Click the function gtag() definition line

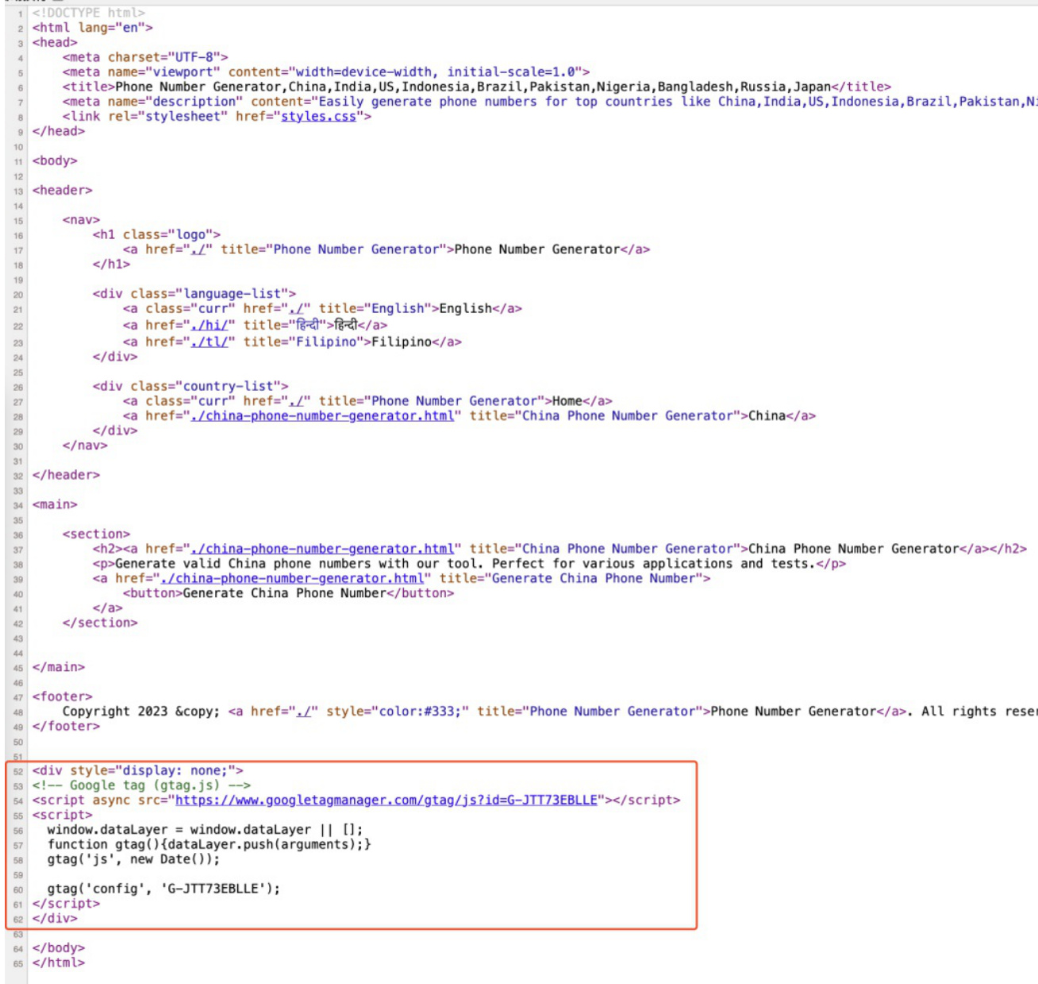point(210,844)
